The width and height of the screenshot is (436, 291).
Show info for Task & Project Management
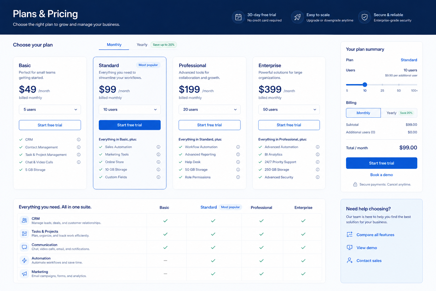pos(79,155)
